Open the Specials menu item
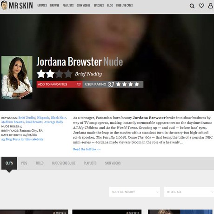This screenshot has width=214, height=214. [99, 6]
